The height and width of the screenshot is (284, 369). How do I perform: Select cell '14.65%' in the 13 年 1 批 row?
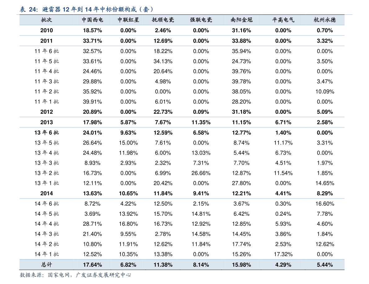coord(325,183)
